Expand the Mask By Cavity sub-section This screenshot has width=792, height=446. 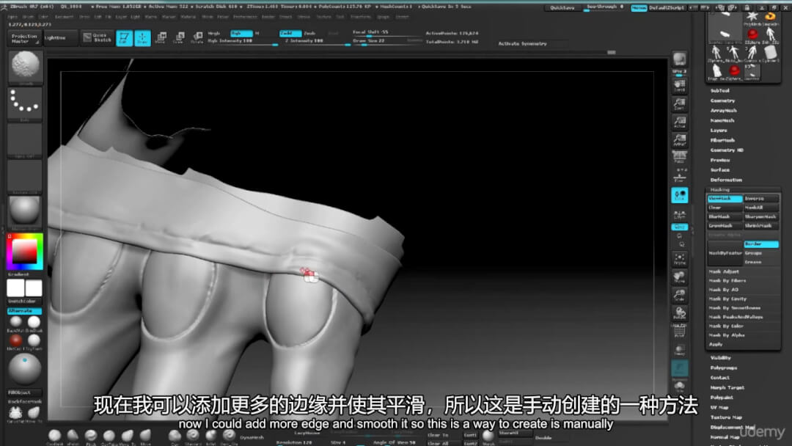pyautogui.click(x=727, y=299)
